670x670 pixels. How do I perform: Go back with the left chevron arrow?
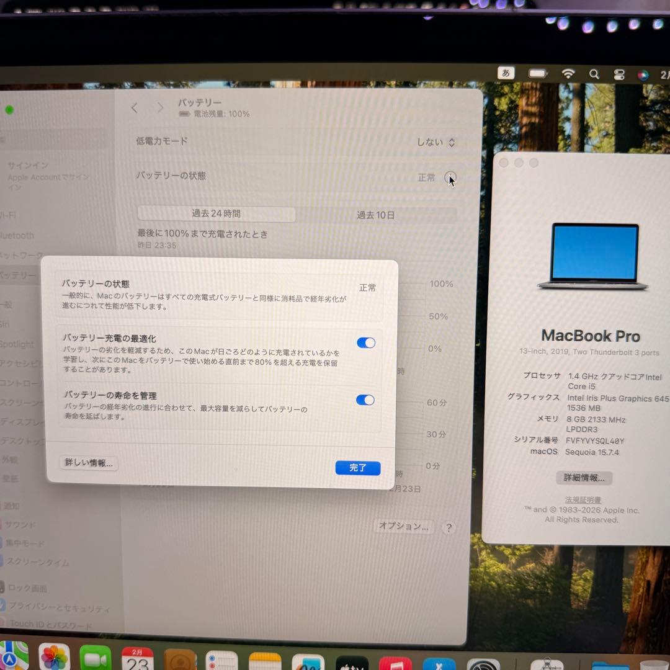[135, 108]
